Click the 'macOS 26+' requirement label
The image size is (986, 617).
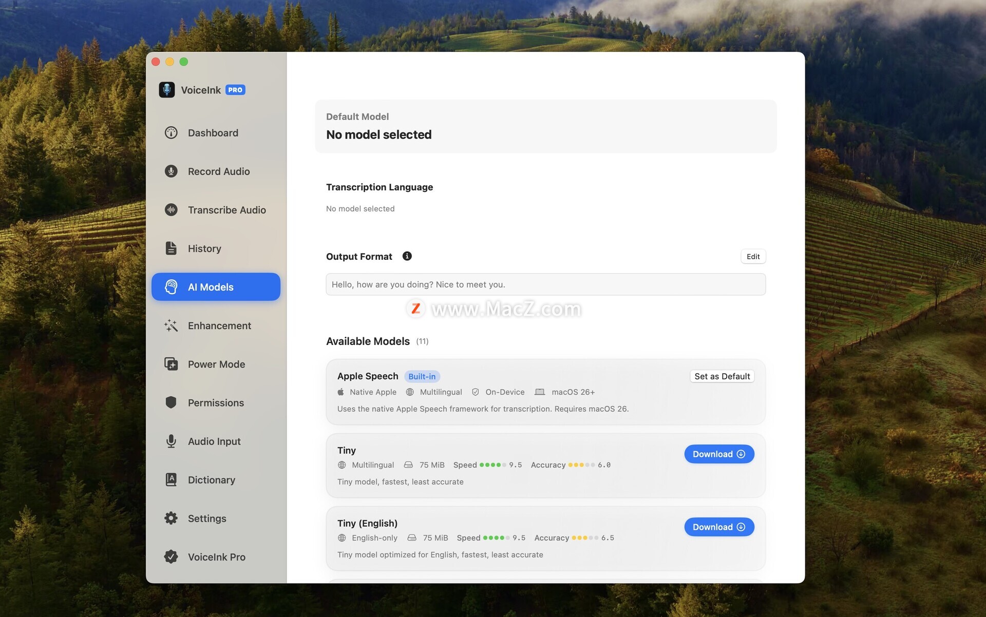click(573, 392)
